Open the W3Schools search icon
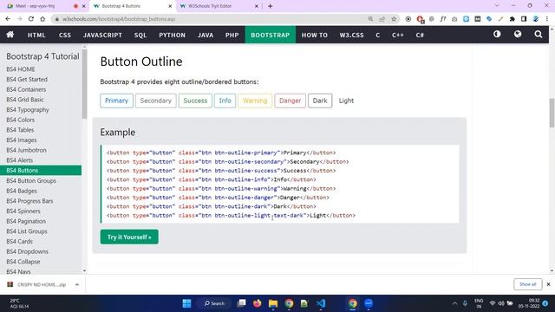 tap(538, 35)
